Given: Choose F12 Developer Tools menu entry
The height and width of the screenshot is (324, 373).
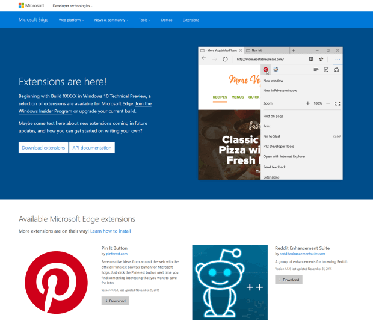Looking at the screenshot, I should 279,147.
